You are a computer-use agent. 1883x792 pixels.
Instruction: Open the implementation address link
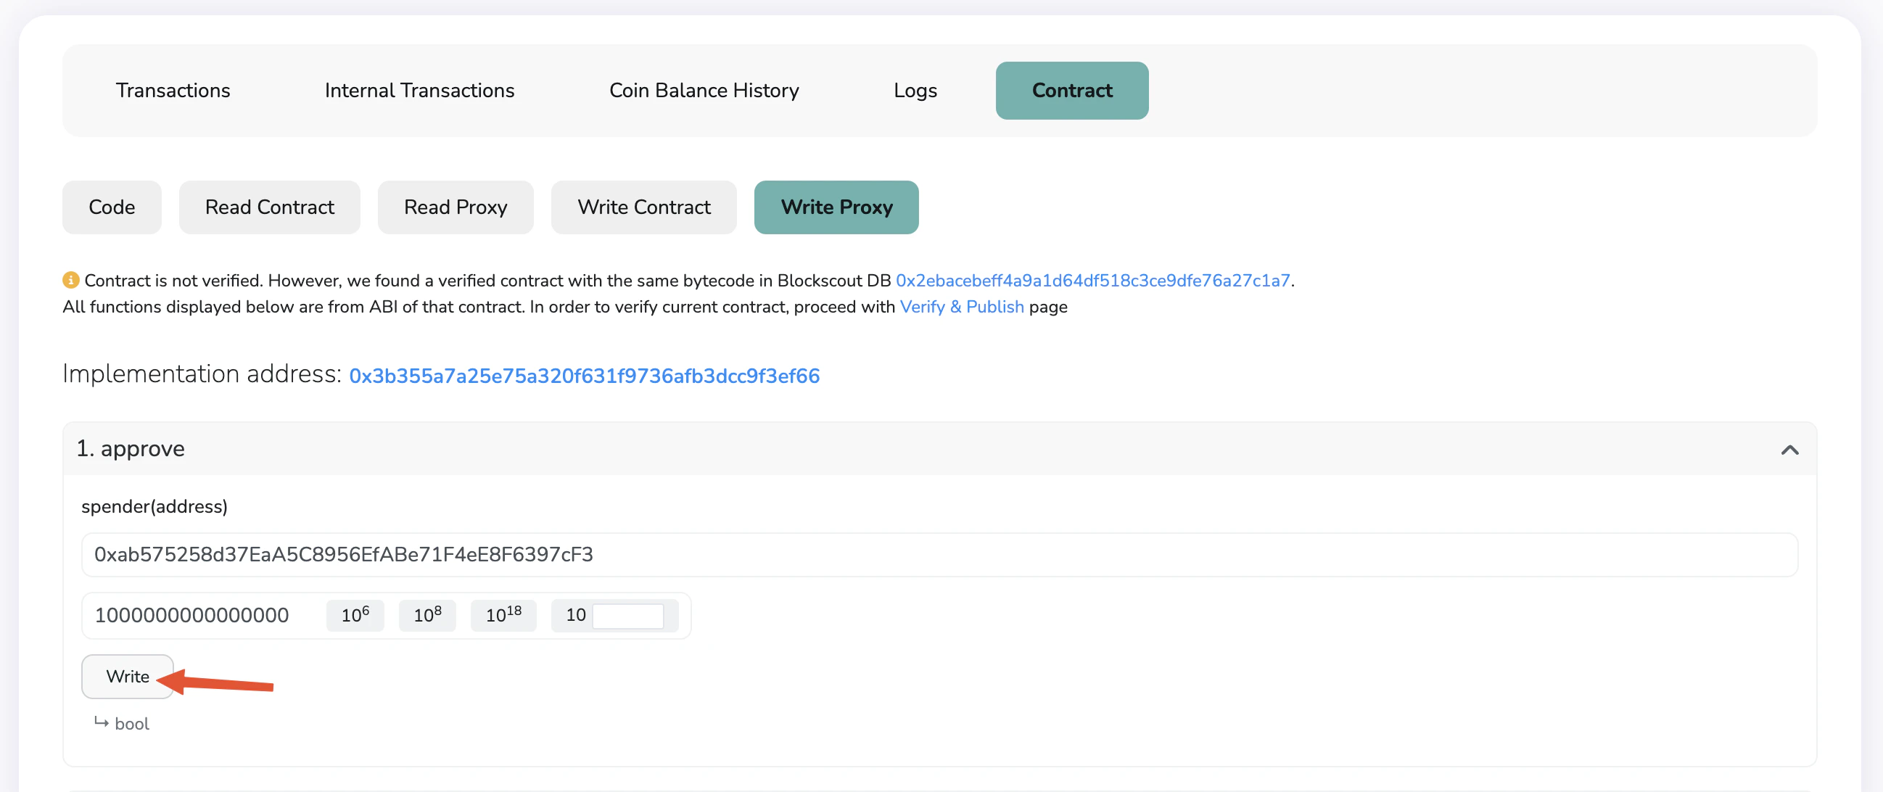[584, 376]
